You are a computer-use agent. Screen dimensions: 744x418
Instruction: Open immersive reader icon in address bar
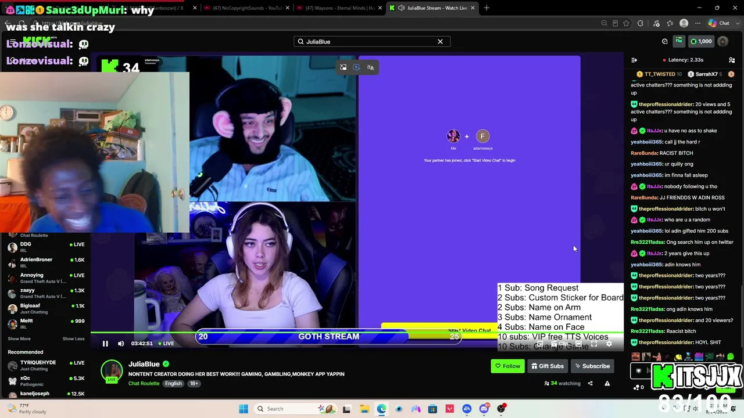616,23
